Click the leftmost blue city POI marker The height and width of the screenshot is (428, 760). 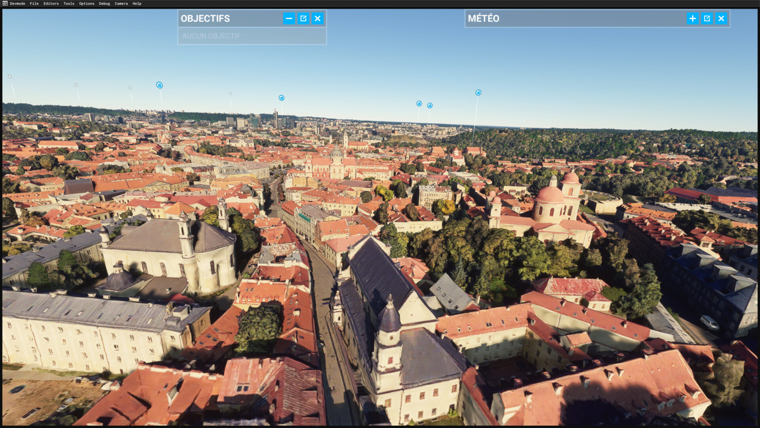[159, 85]
